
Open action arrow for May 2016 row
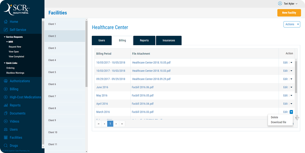[291, 95]
